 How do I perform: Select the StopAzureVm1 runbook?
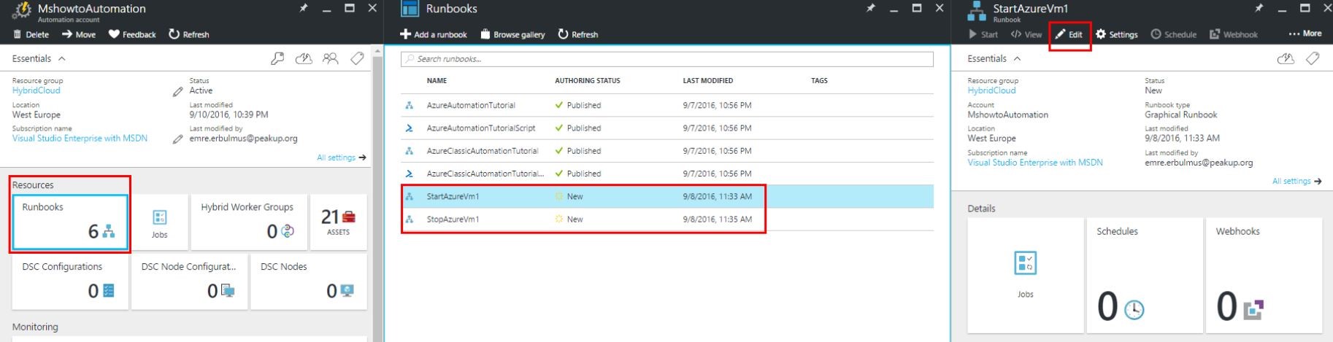point(667,219)
